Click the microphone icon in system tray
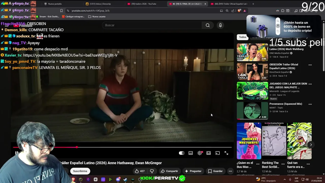 tap(290, 179)
